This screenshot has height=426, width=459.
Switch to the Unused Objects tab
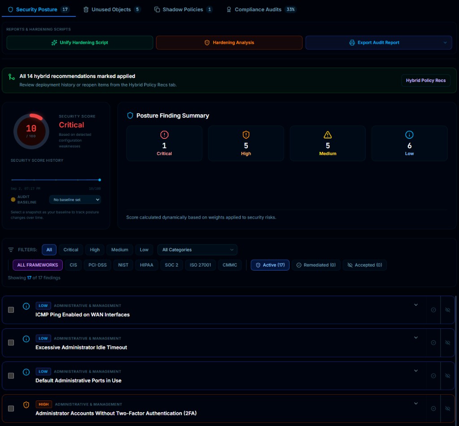click(112, 9)
